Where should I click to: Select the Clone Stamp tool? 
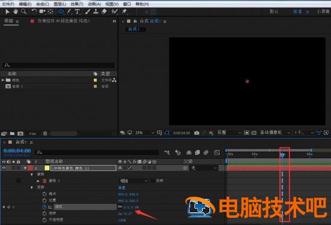click(x=96, y=11)
